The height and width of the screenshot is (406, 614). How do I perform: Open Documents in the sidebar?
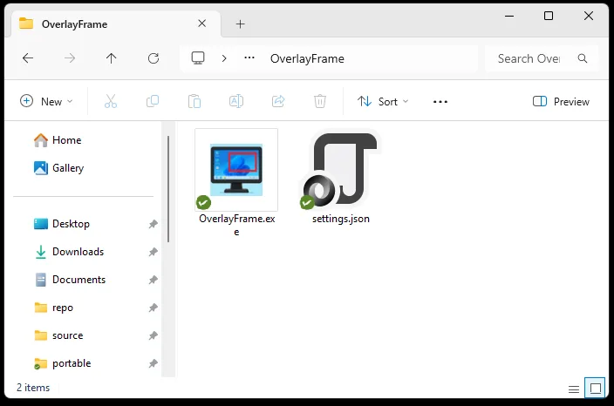click(x=70, y=280)
